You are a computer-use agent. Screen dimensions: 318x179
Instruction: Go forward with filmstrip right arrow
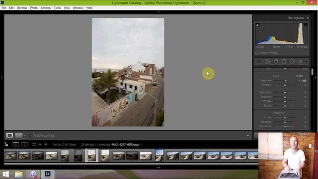(x=46, y=145)
